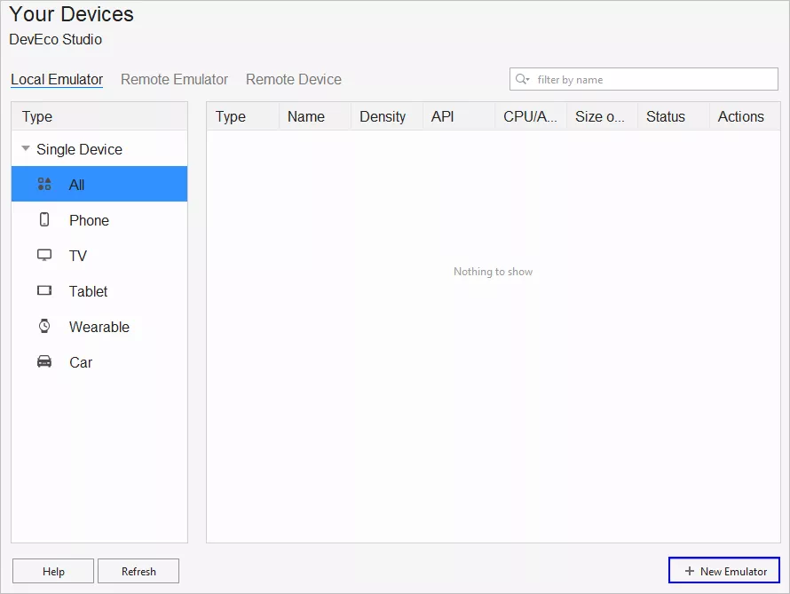790x594 pixels.
Task: Select the Tablet type row label
Action: [88, 291]
